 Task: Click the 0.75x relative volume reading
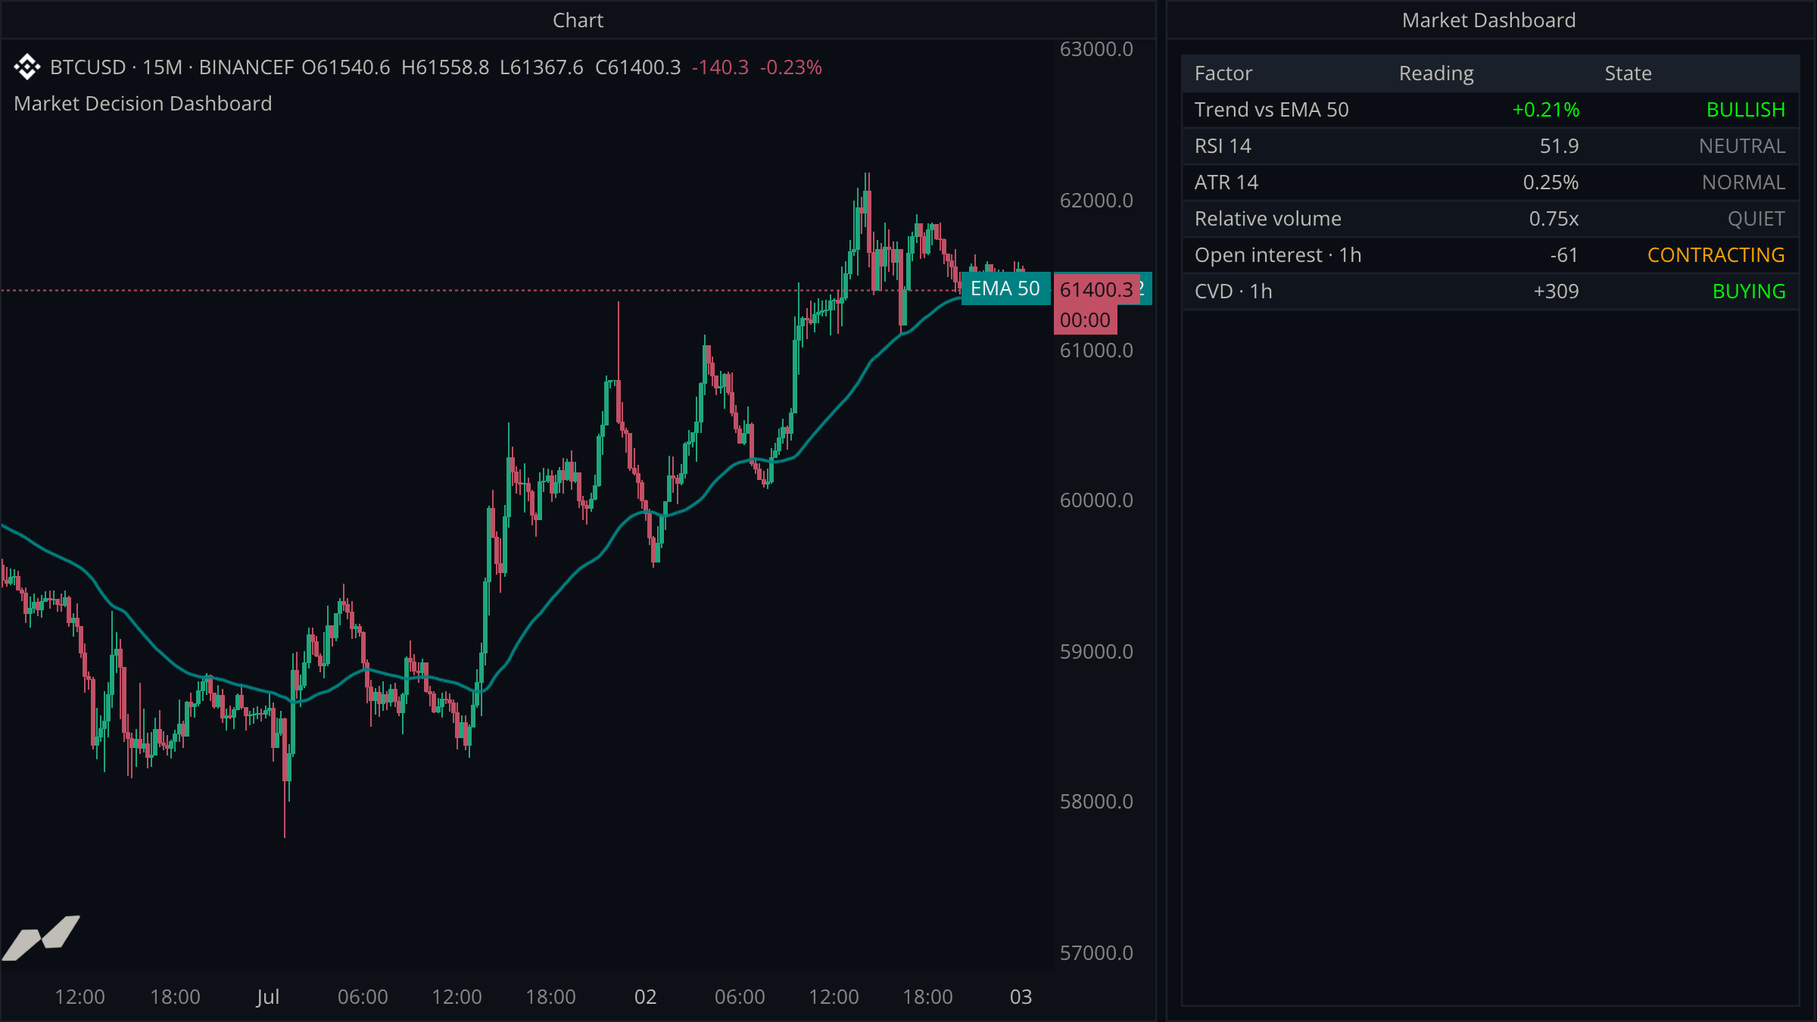1554,219
